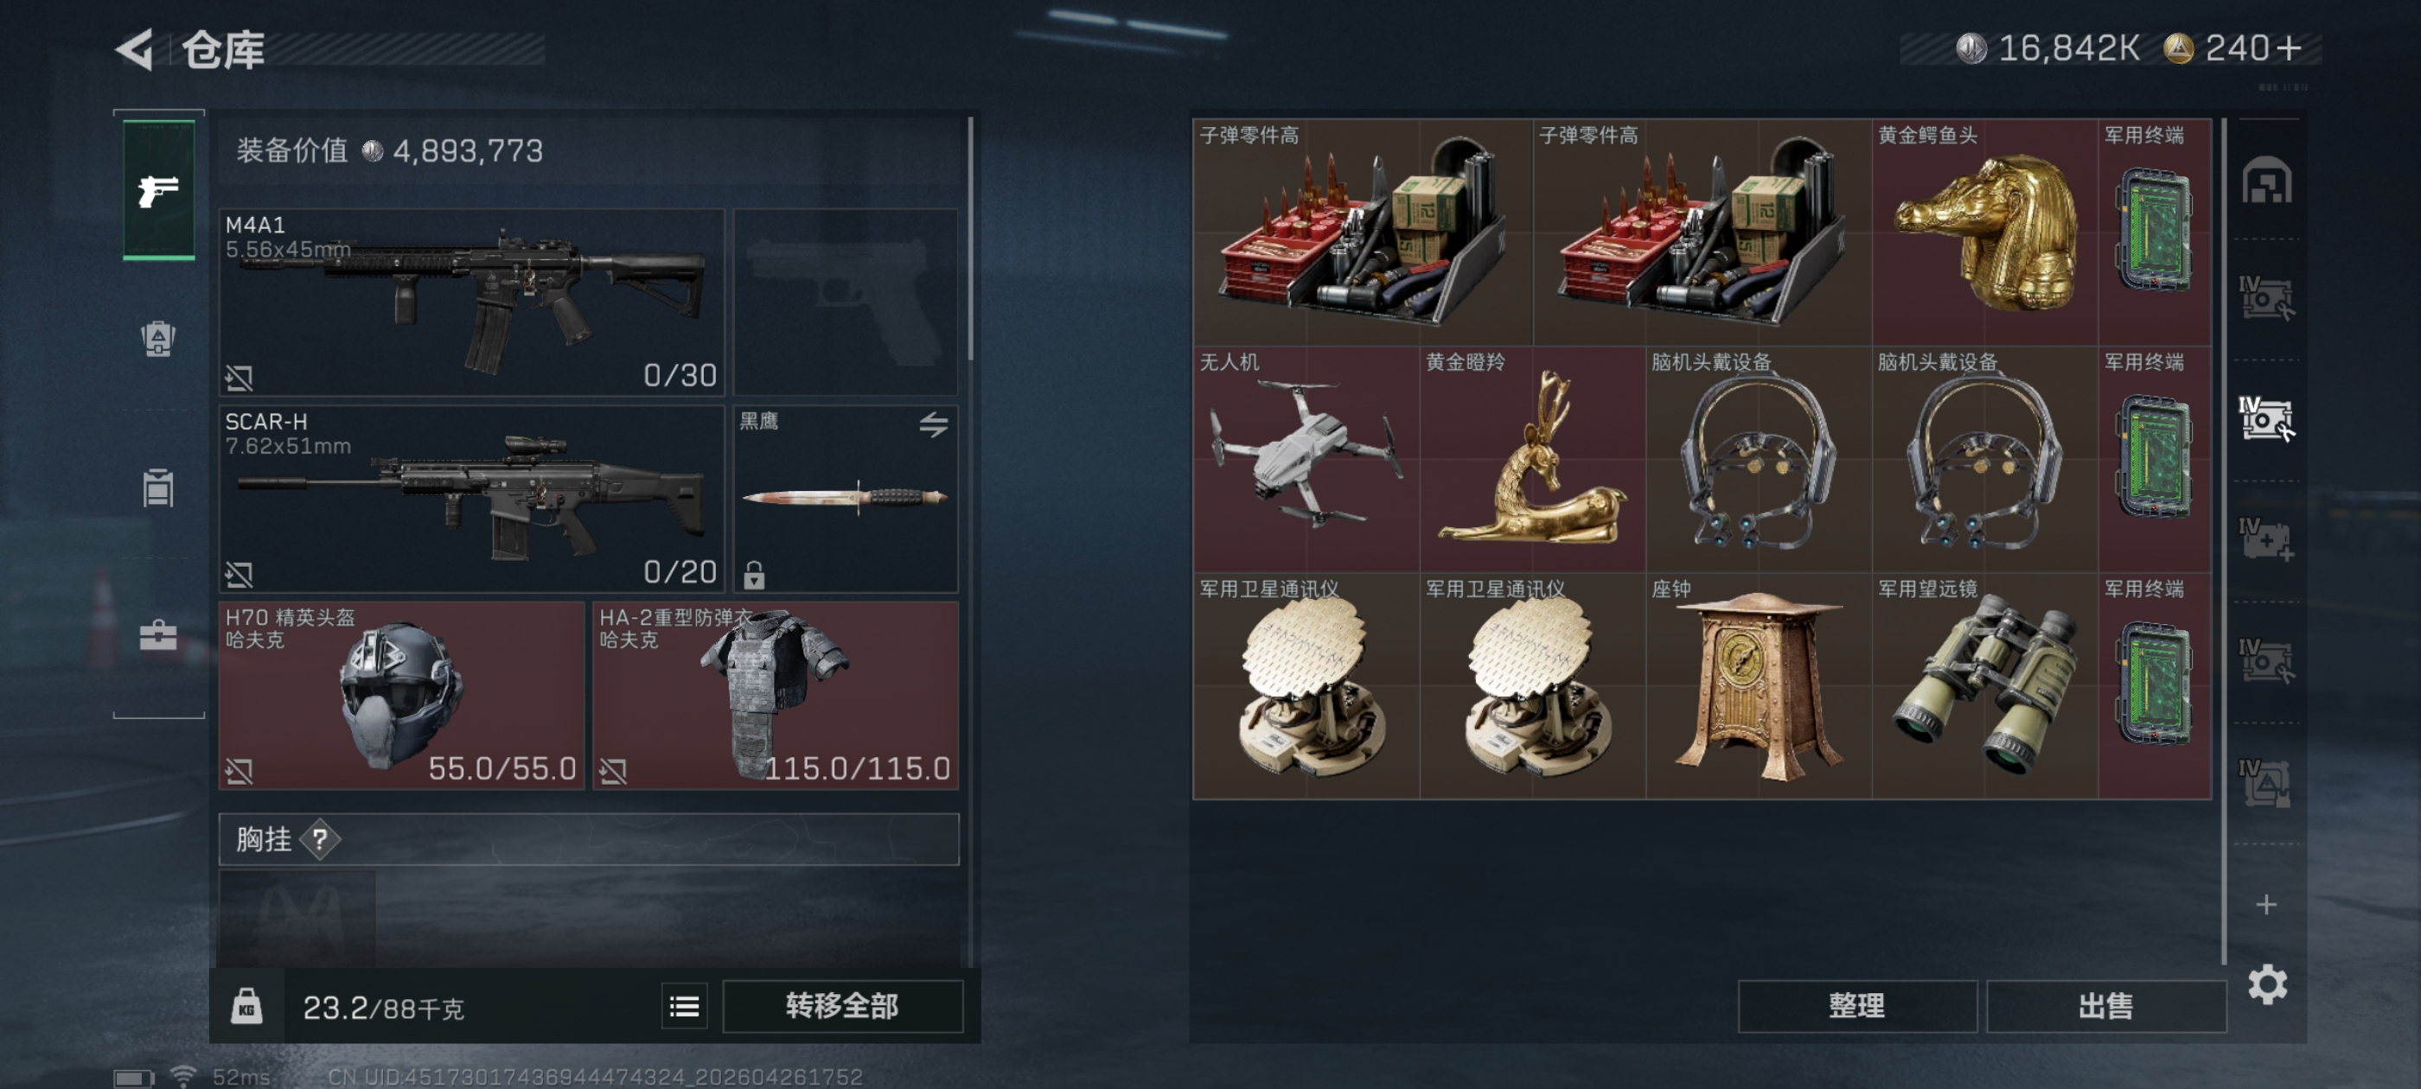2421x1089 pixels.
Task: Click the 整理 sort button
Action: click(1856, 1006)
